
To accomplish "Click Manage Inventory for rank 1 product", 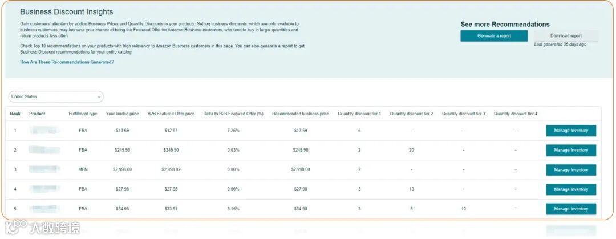I will pos(571,131).
